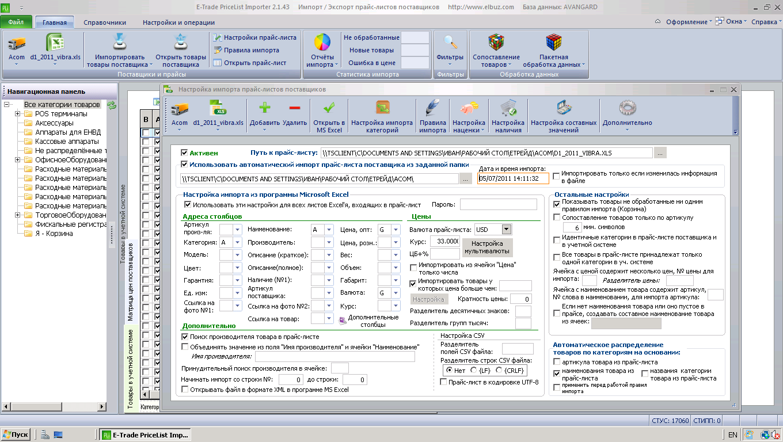Toggle Поиск производителя товара в прайс-листе

[185, 337]
